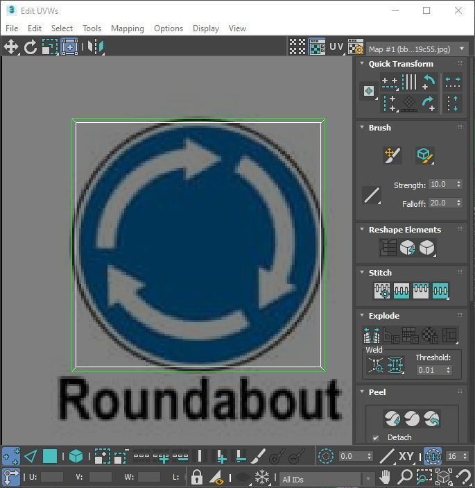
Task: Select the Scale tool
Action: tap(50, 47)
